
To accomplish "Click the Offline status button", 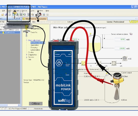I will pyautogui.click(x=36, y=104).
